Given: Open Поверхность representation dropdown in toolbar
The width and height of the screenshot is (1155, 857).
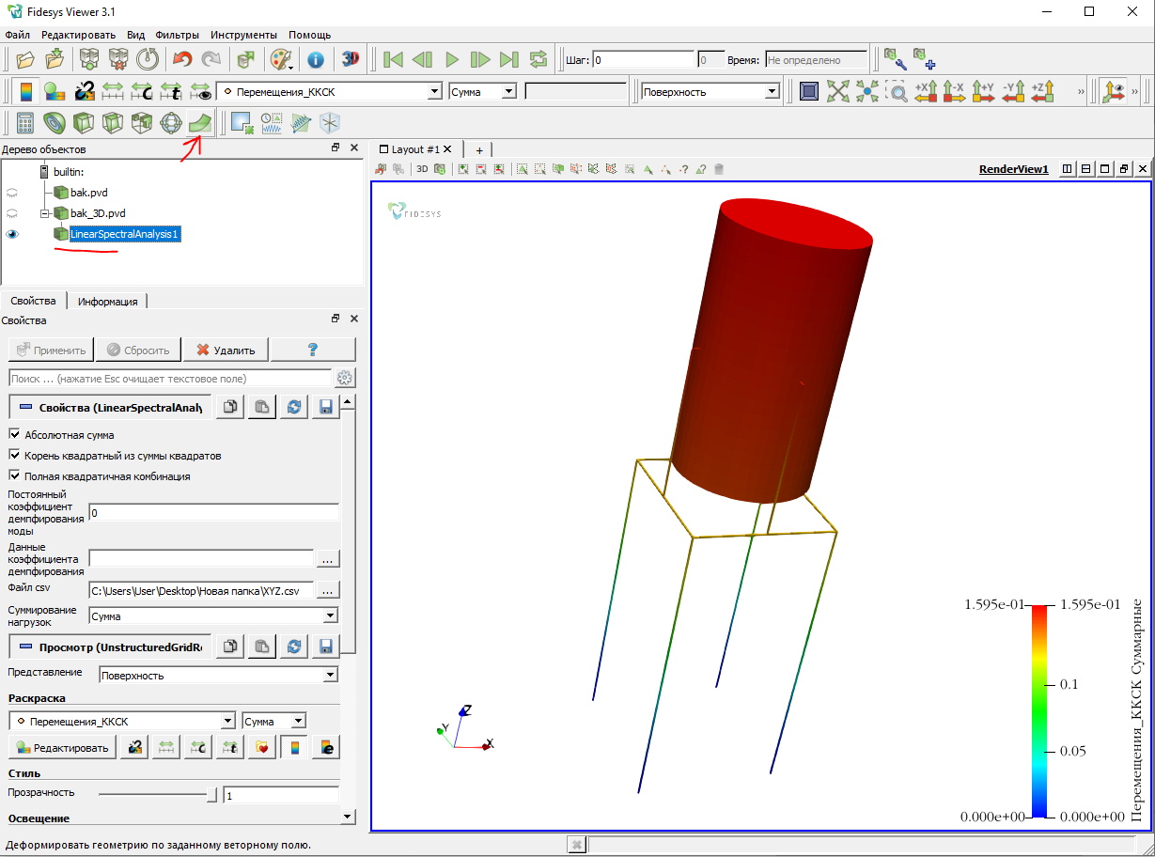Looking at the screenshot, I should [710, 92].
